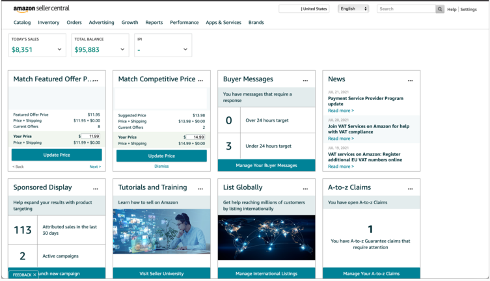Image resolution: width=490 pixels, height=281 pixels.
Task: Click Your Price field showing 11.99
Action: click(90, 136)
